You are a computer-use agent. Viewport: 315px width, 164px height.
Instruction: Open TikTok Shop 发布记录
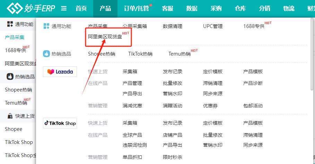pos(173,123)
